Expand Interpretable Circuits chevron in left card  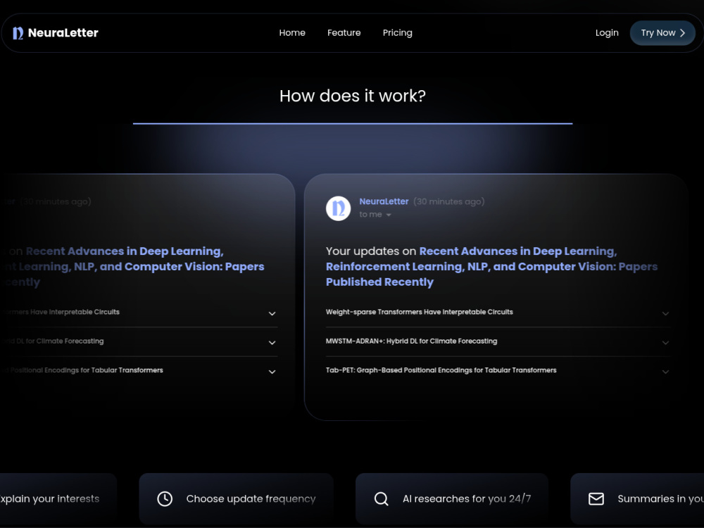coord(272,313)
